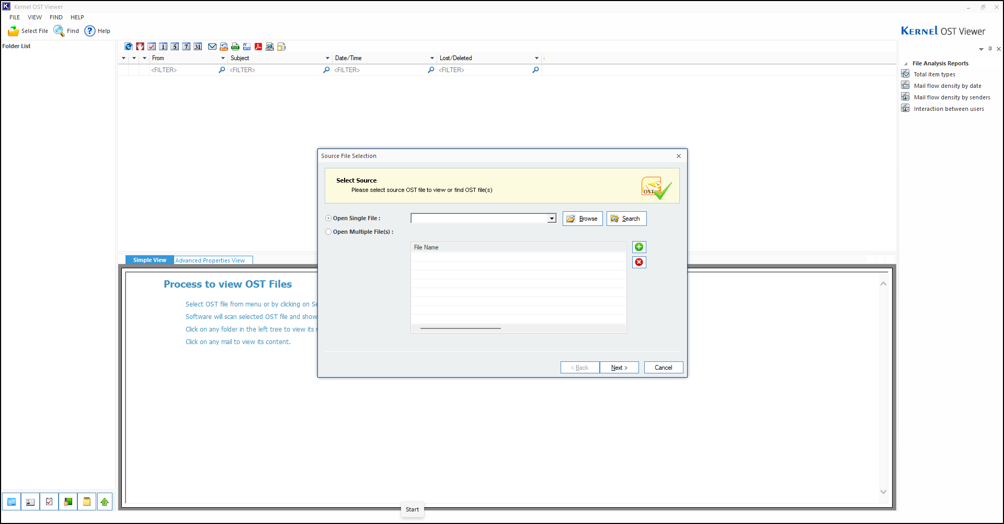
Task: Click the yellow document icon after HTML
Action: [x=281, y=47]
